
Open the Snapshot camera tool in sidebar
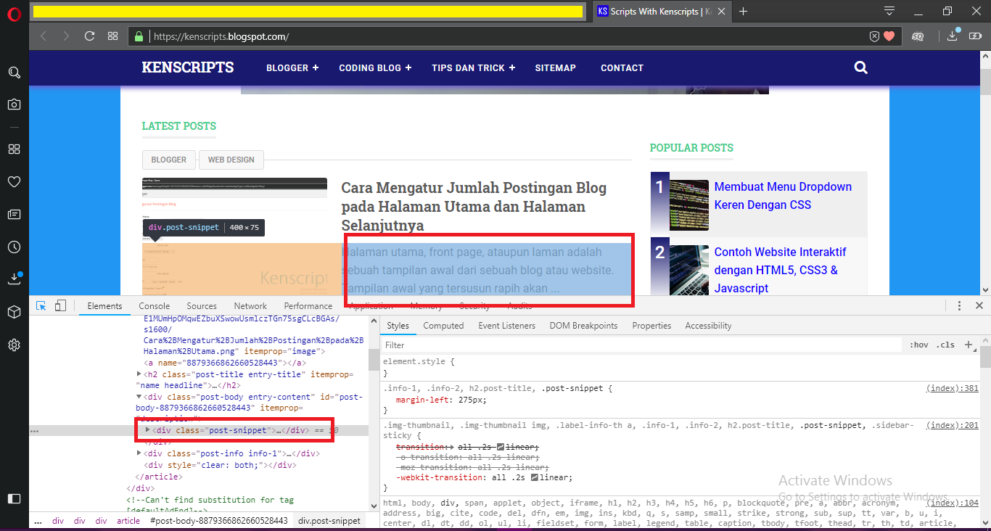pos(14,104)
